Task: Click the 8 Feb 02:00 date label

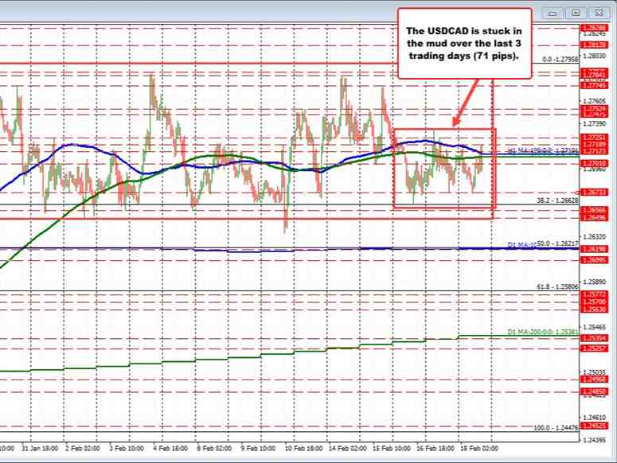Action: click(x=214, y=449)
